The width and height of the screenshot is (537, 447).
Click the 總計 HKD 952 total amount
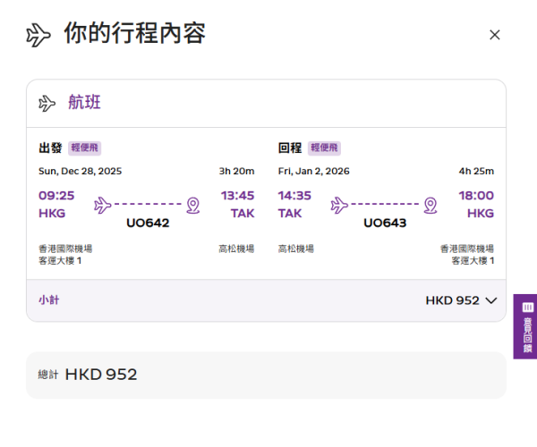click(x=88, y=375)
